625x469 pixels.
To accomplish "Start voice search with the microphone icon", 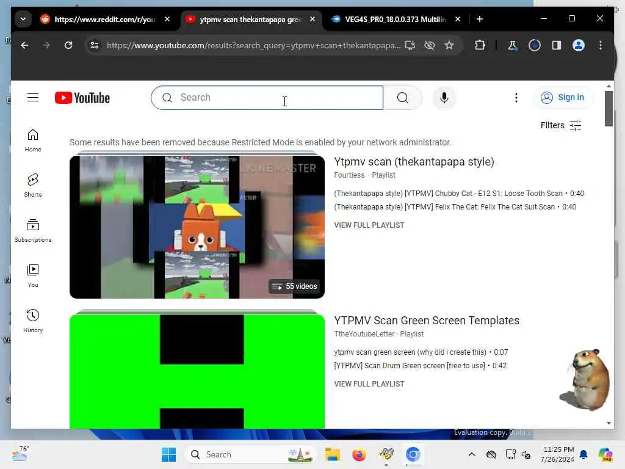I will click(444, 98).
